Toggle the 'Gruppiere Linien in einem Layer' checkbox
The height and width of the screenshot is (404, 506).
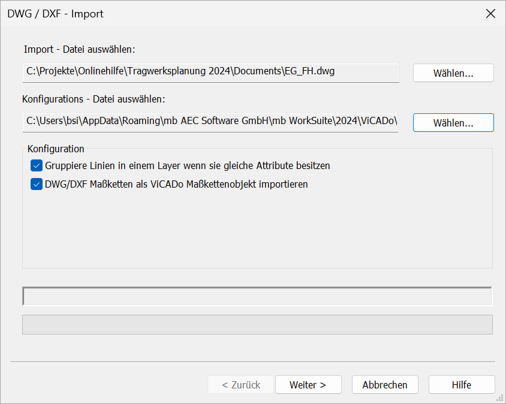click(x=37, y=166)
